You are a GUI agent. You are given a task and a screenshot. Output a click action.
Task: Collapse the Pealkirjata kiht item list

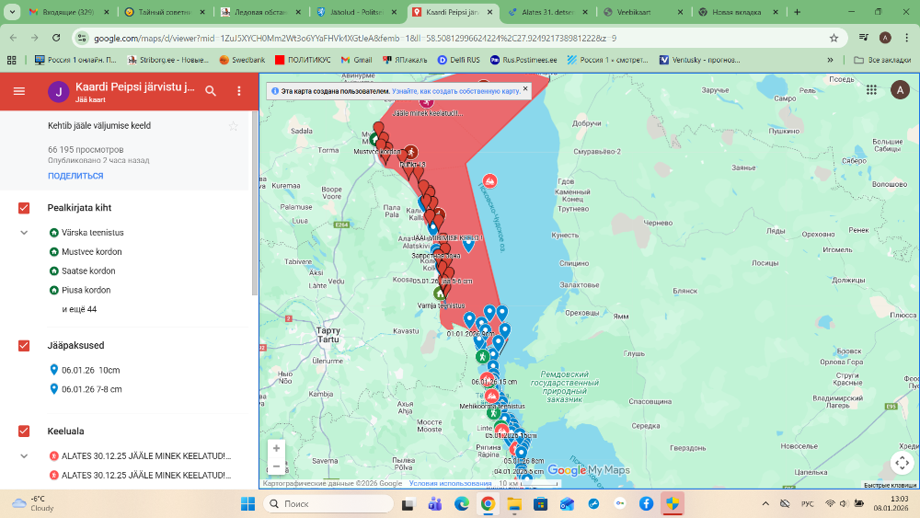point(24,233)
